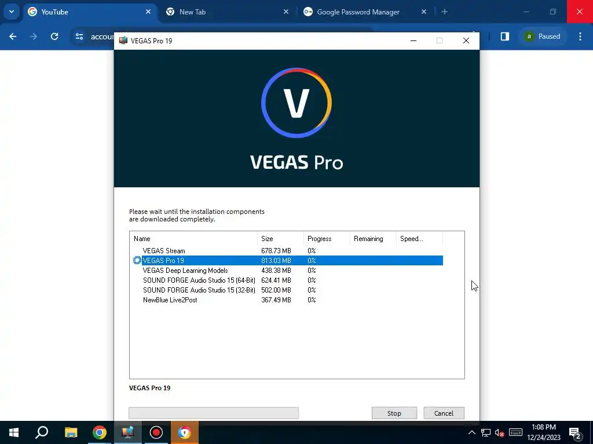
Task: Click the Remaining column header
Action: click(x=372, y=239)
